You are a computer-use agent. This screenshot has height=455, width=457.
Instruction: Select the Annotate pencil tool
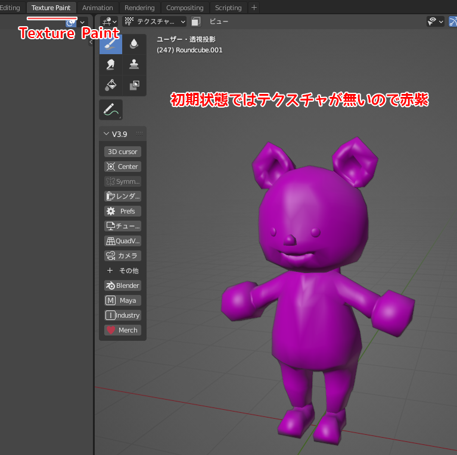coord(111,109)
